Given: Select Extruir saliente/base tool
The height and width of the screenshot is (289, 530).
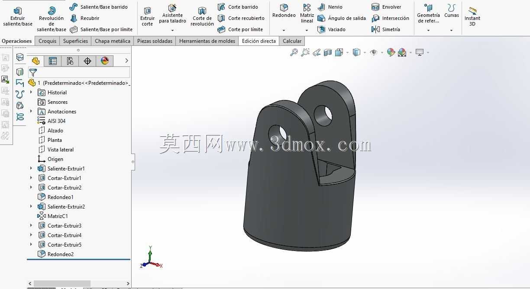Looking at the screenshot, I should coord(18,16).
